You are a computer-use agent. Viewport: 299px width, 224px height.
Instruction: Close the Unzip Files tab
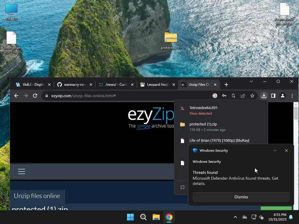tap(215, 85)
